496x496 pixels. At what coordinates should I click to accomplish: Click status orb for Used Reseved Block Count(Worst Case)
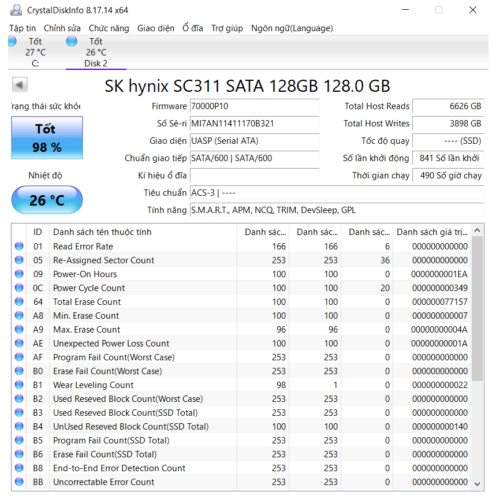[x=19, y=399]
